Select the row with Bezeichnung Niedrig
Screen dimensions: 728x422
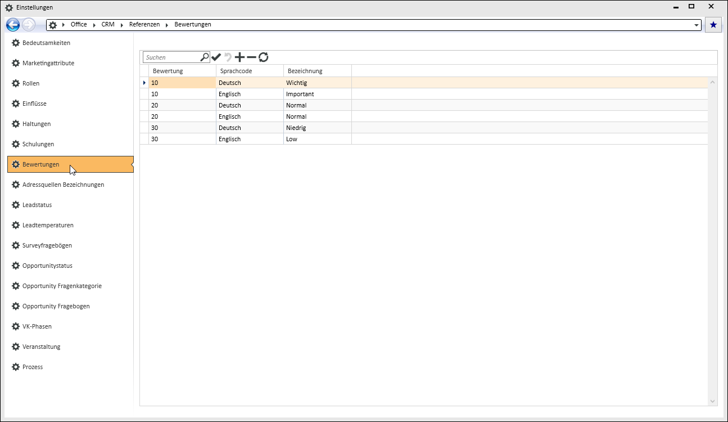coord(424,128)
